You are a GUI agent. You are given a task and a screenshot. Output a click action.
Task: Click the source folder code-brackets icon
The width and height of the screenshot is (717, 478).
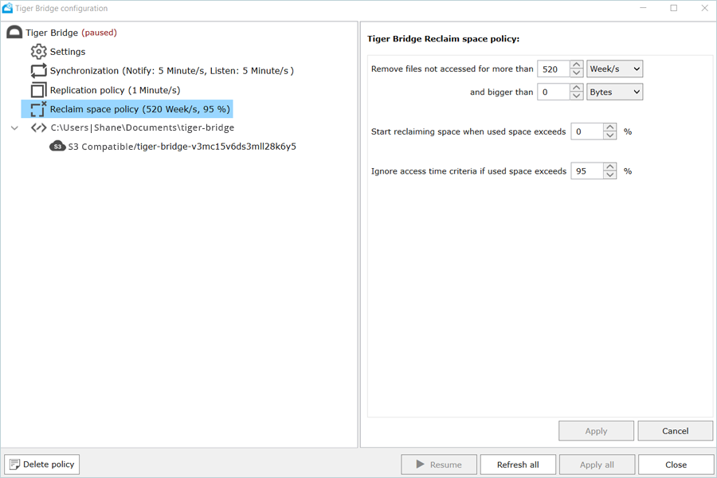[38, 127]
